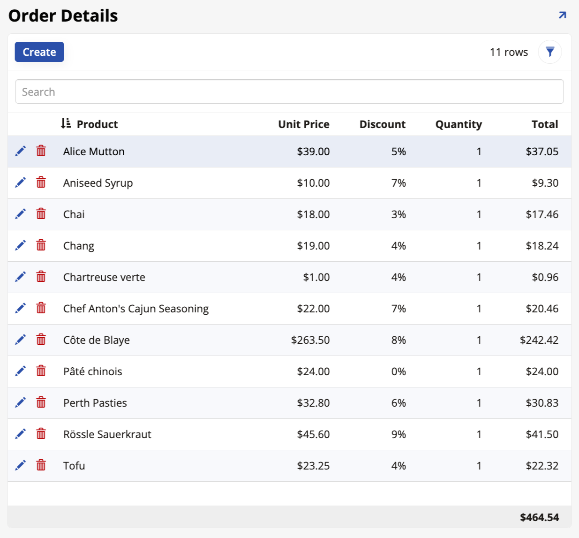Expand Order Details to full view
Image resolution: width=579 pixels, height=538 pixels.
562,15
